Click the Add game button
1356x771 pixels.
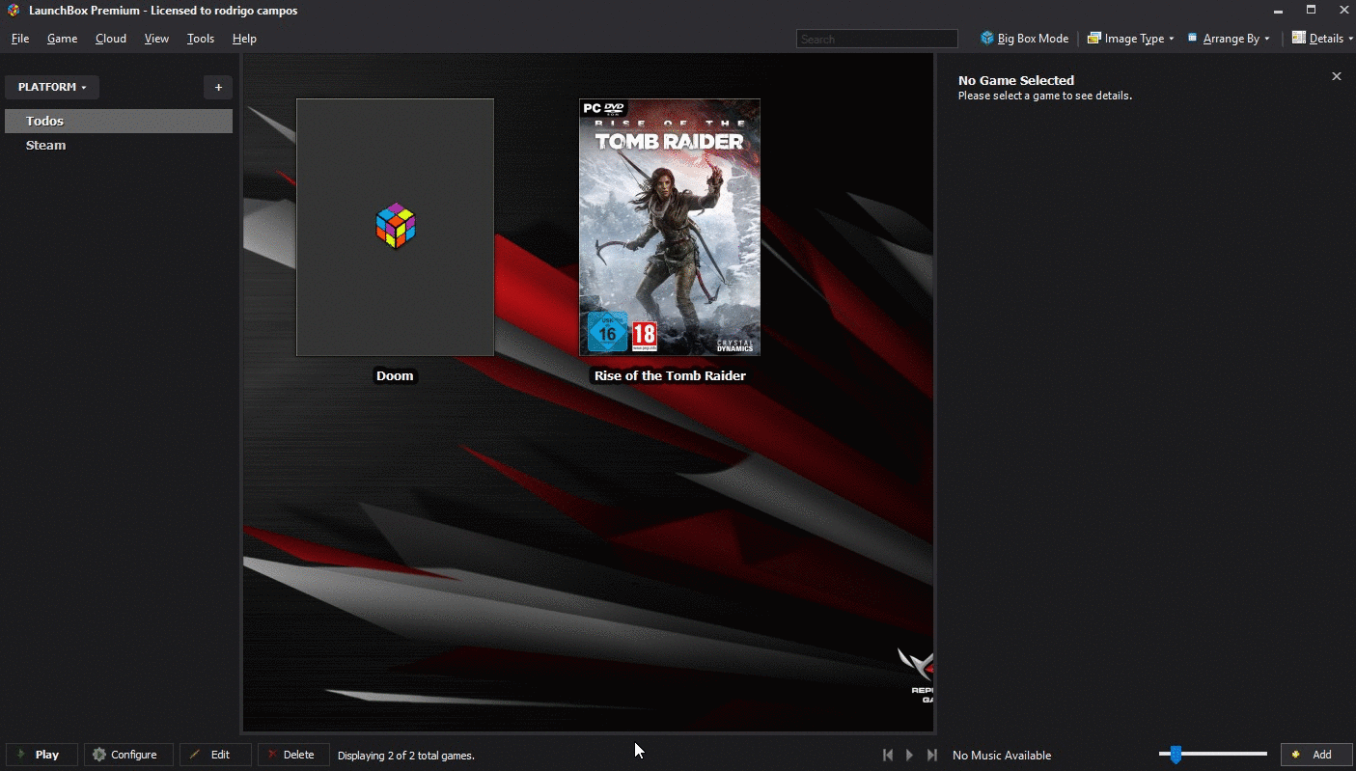click(1315, 755)
